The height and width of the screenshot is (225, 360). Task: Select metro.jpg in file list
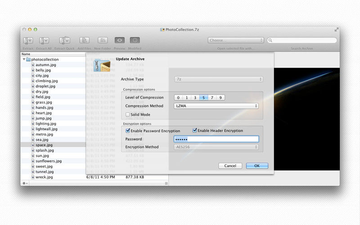coord(44,134)
